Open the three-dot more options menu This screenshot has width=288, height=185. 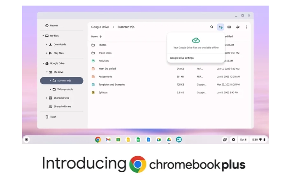click(x=246, y=27)
